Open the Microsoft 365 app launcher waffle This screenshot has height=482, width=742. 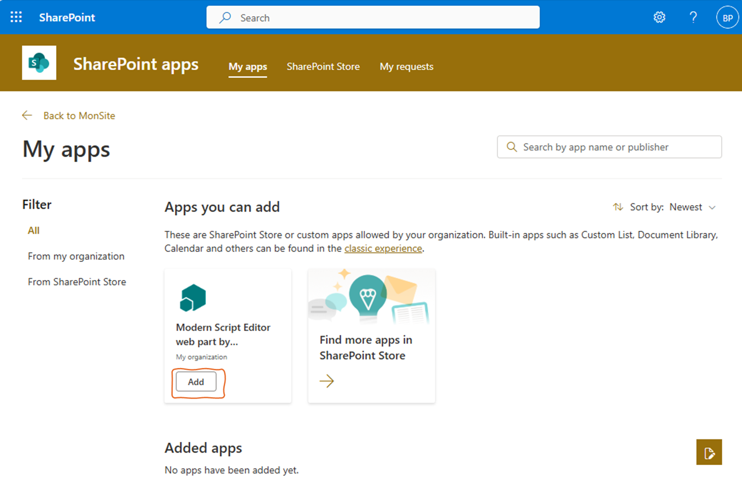click(x=15, y=17)
